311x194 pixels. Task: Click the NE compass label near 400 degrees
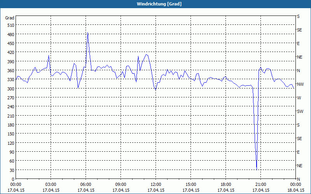299,57
